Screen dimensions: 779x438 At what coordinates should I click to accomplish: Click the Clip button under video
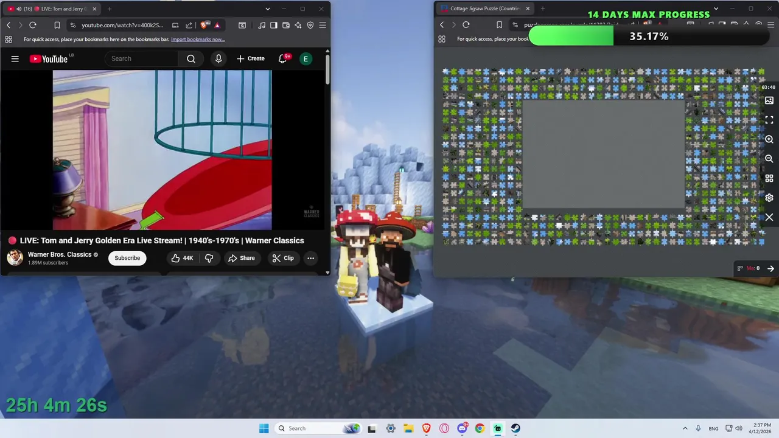pos(283,258)
